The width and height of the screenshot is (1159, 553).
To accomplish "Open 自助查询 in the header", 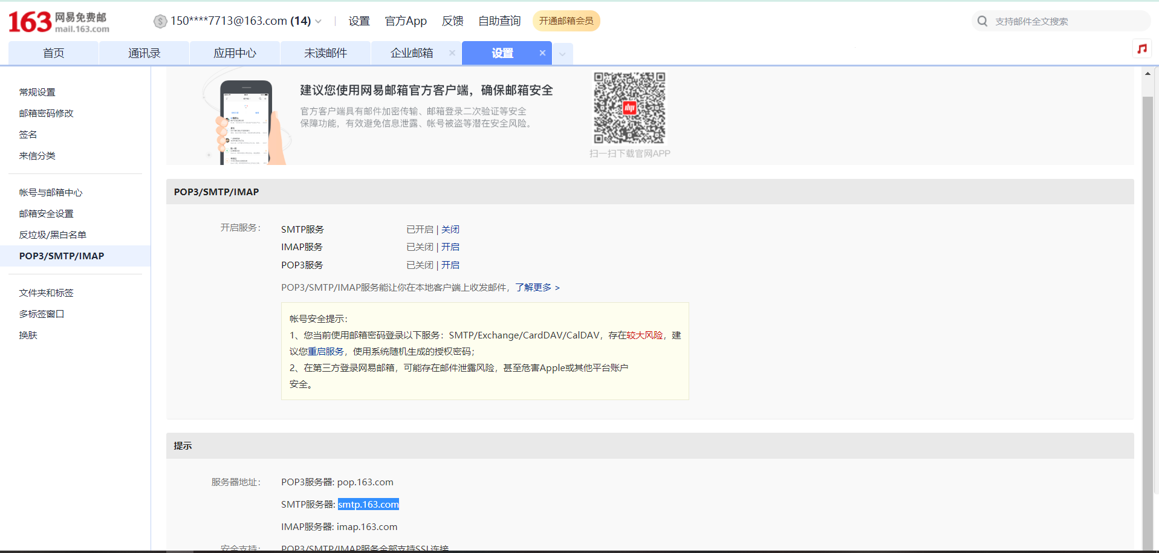I will pos(499,21).
